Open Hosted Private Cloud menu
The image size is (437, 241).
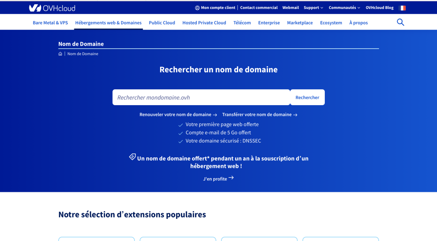(204, 23)
